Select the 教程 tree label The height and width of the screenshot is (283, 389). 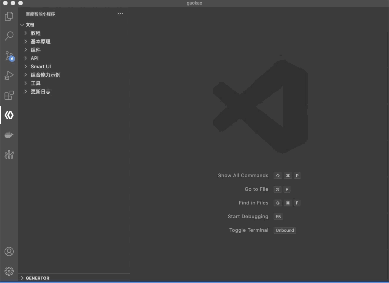point(35,33)
